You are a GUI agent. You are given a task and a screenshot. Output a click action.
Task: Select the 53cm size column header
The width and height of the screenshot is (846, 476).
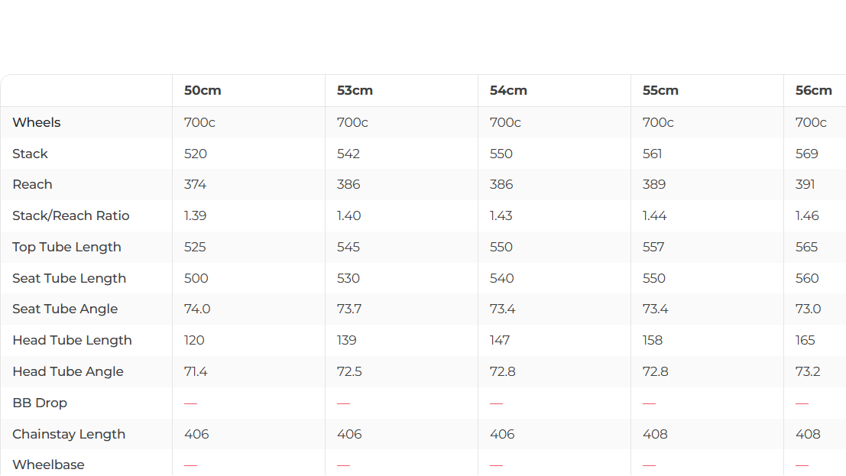355,90
